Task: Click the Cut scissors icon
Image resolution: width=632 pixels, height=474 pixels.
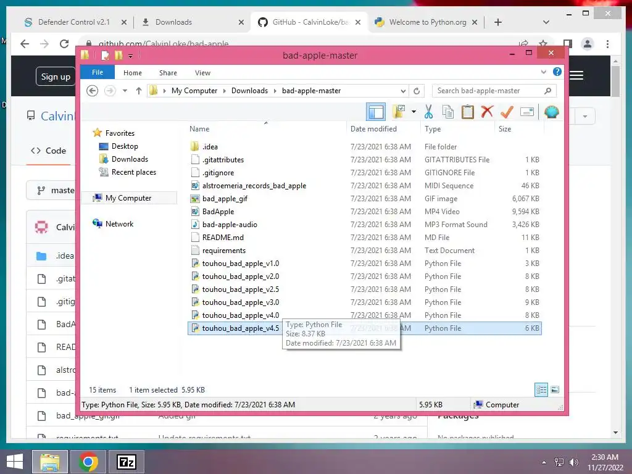Action: point(428,112)
